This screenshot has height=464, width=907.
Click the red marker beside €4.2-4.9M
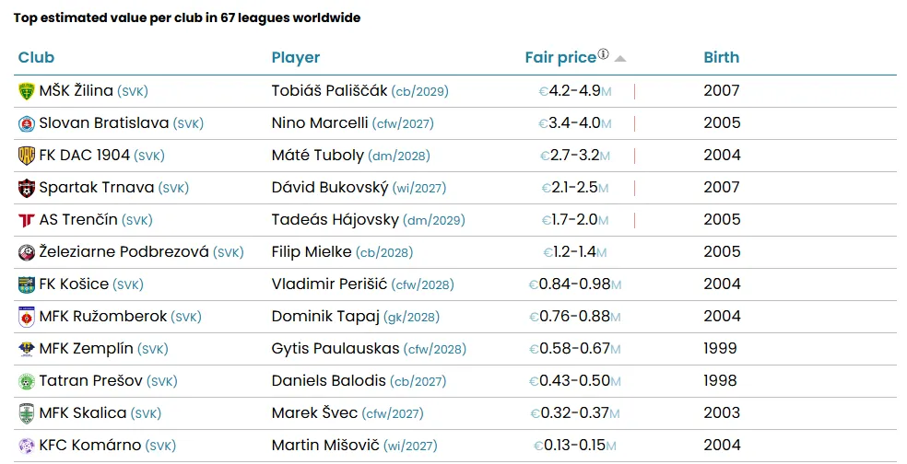(x=634, y=91)
